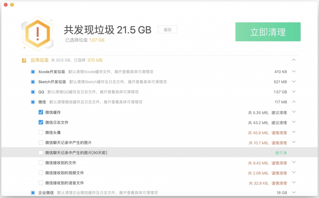Check the 微信接收到的文件 checkbox
Screen dimensions: 319x198
[40, 163]
